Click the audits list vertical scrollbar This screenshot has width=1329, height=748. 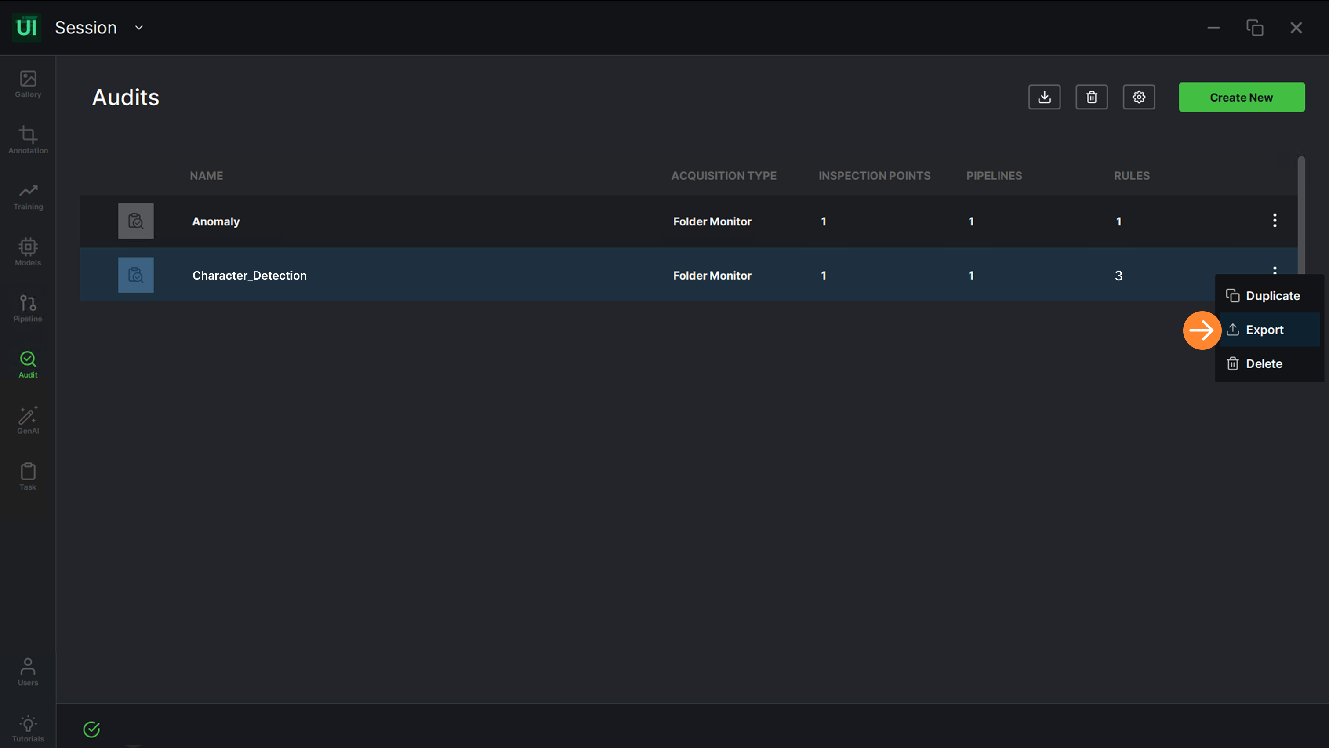(x=1300, y=214)
